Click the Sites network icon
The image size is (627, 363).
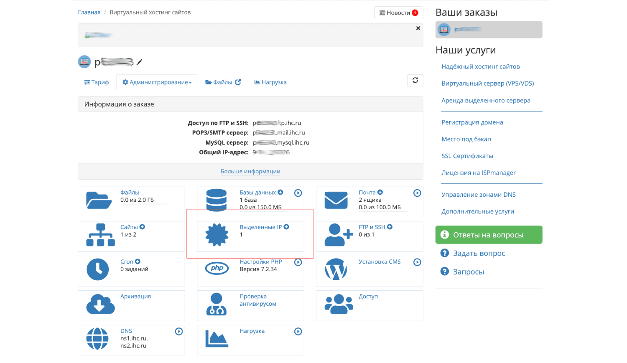[x=100, y=235]
